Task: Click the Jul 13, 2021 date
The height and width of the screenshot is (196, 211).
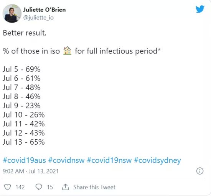Action: pyautogui.click(x=44, y=171)
